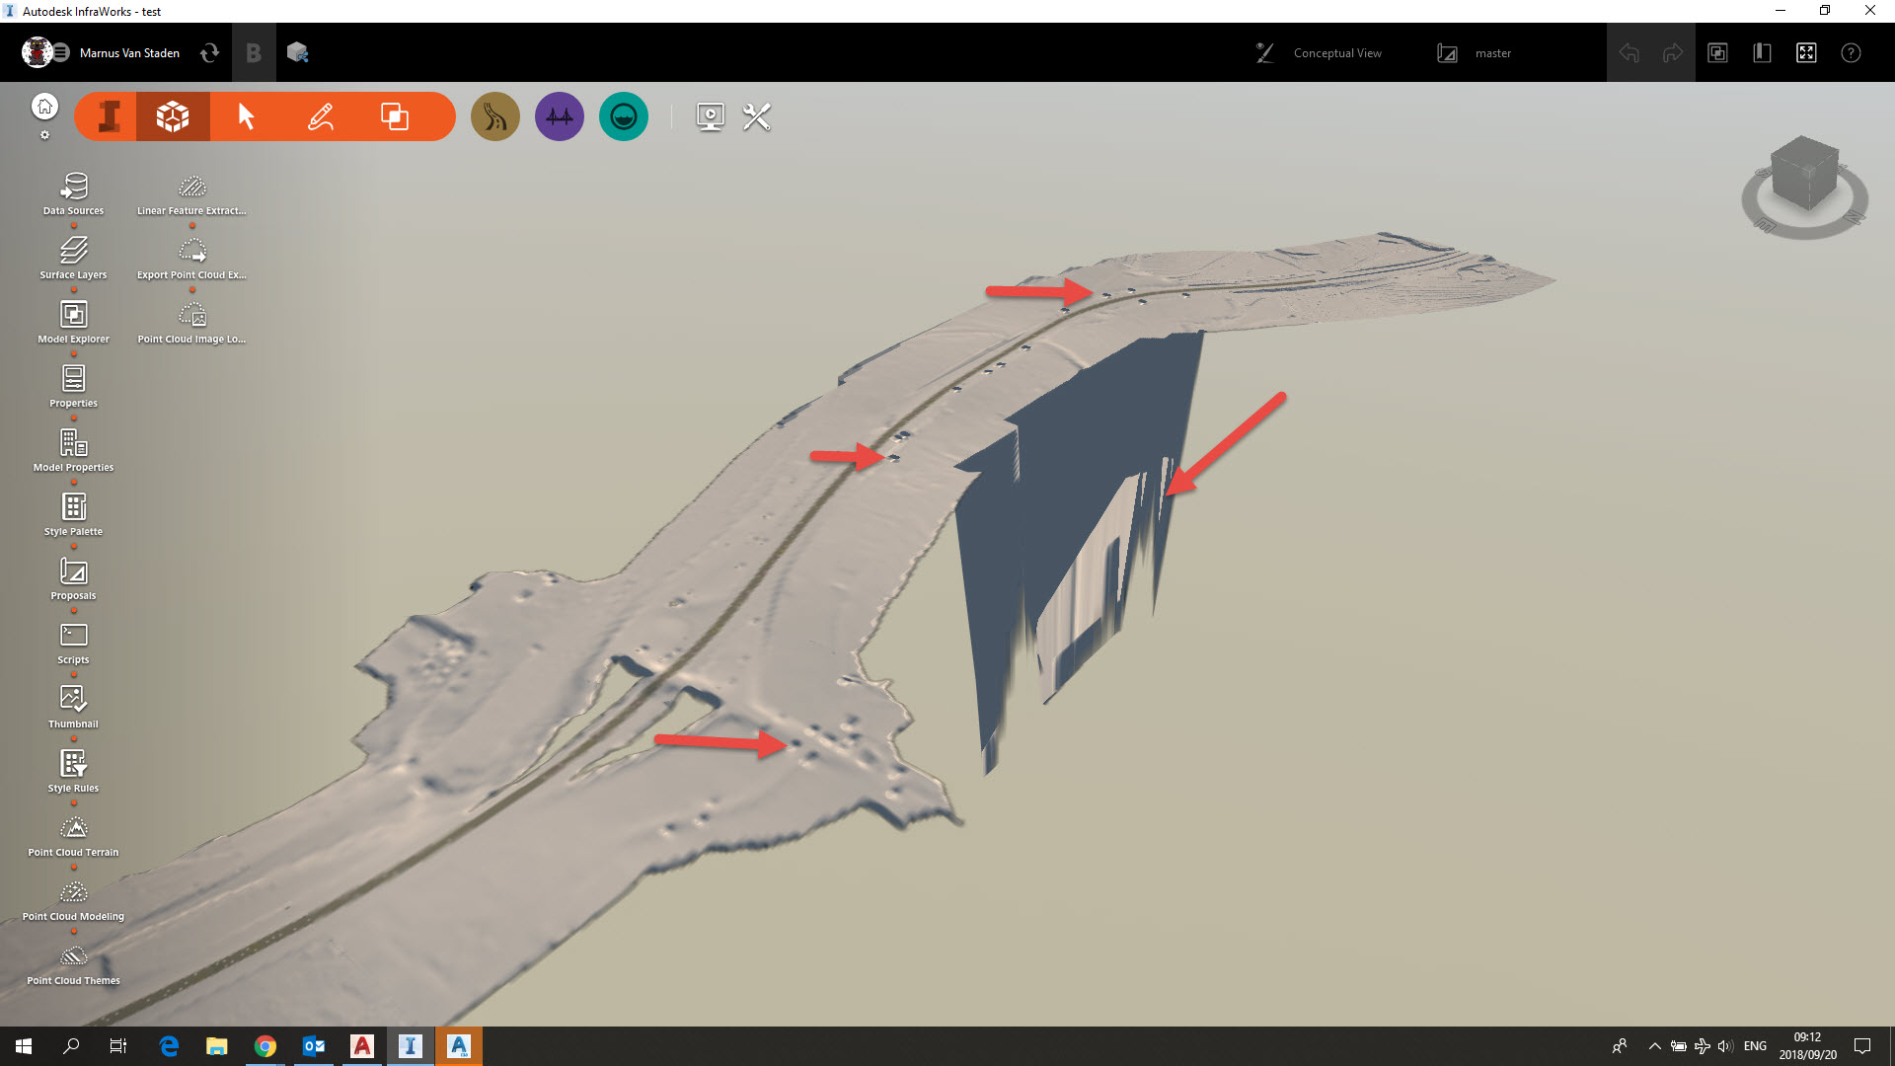Viewport: 1895px width, 1066px height.
Task: Launch Google Chrome from the taskbar
Action: point(265,1045)
